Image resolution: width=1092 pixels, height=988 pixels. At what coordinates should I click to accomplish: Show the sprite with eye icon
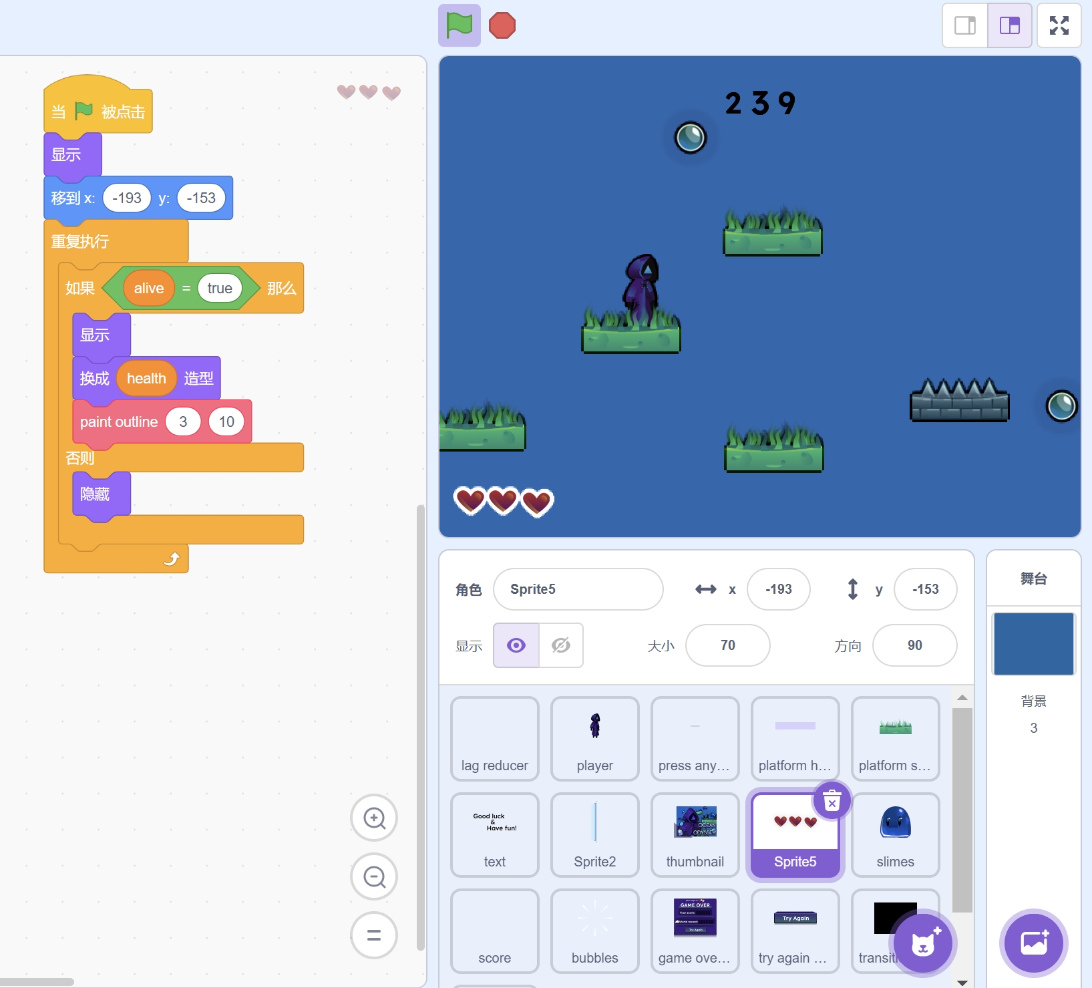516,645
